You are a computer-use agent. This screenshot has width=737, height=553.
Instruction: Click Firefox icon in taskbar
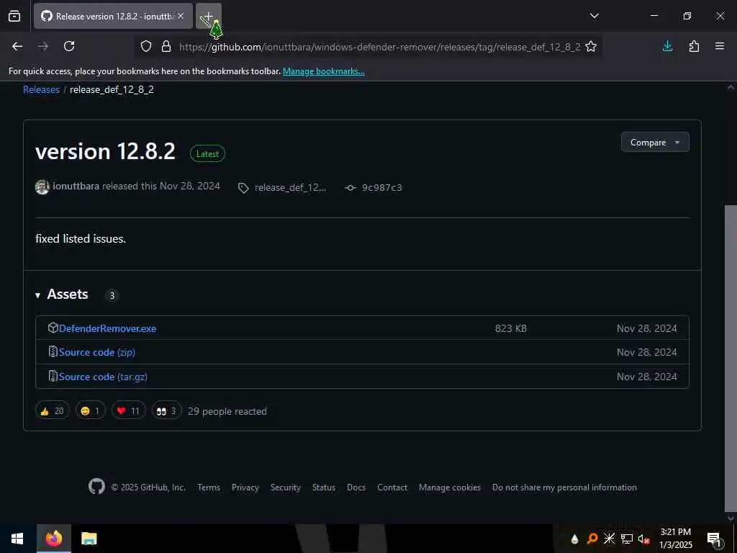pyautogui.click(x=53, y=539)
